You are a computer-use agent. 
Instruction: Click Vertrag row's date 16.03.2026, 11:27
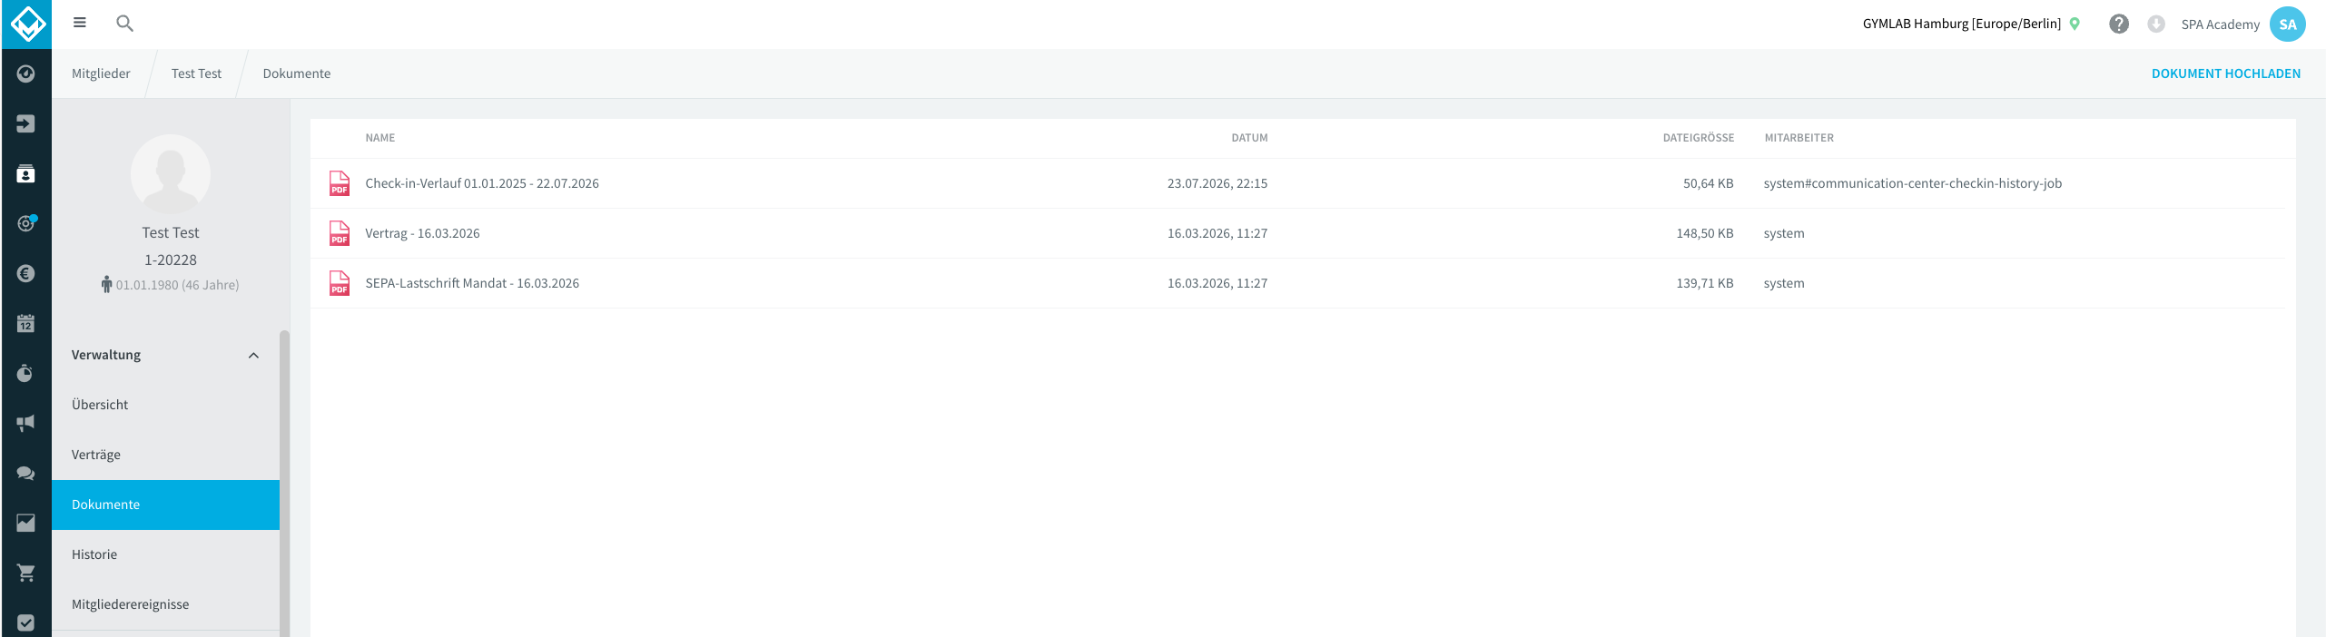point(1217,233)
